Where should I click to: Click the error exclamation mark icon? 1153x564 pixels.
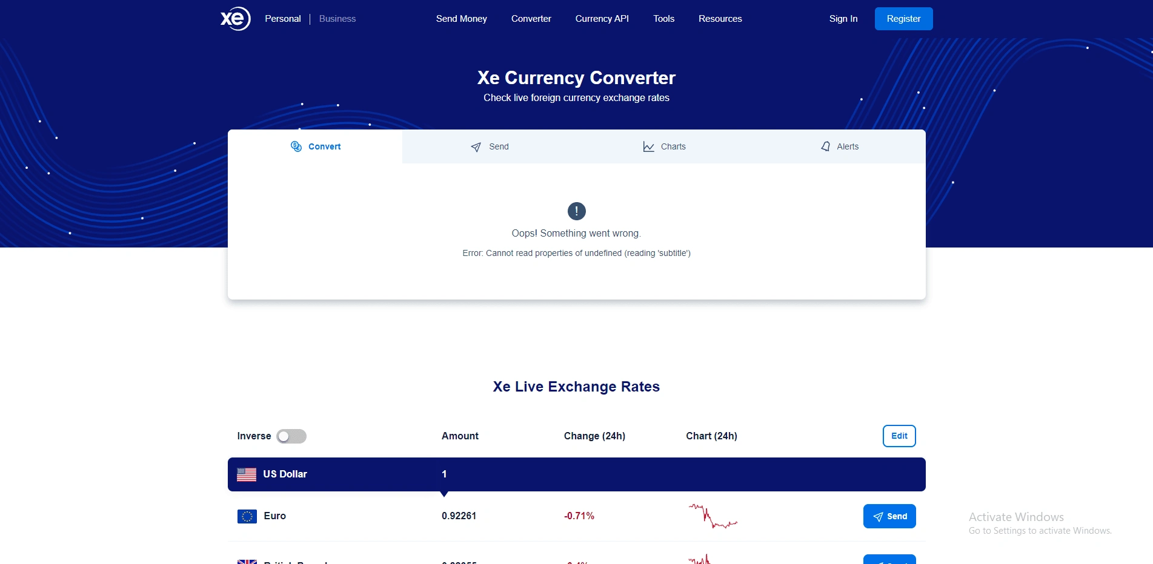pos(576,211)
